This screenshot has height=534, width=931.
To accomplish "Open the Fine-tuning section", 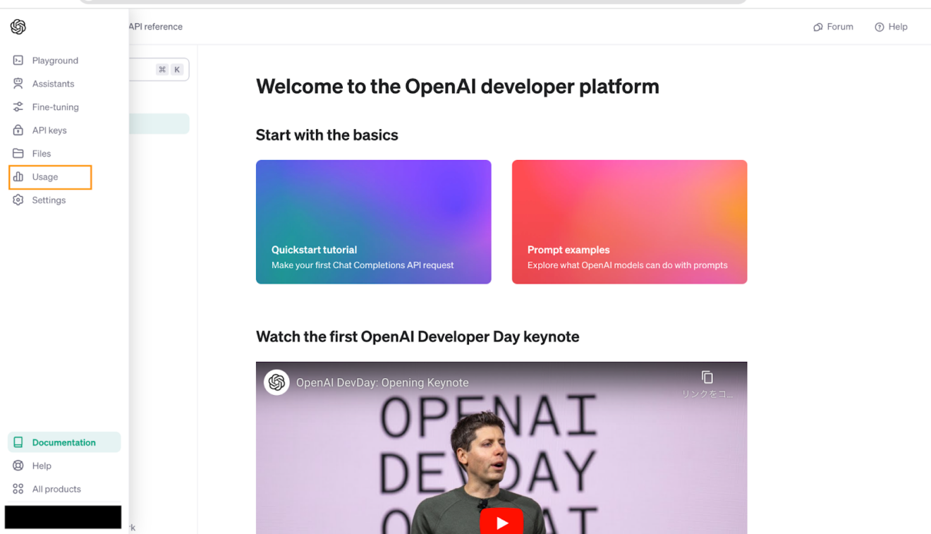I will [x=56, y=107].
